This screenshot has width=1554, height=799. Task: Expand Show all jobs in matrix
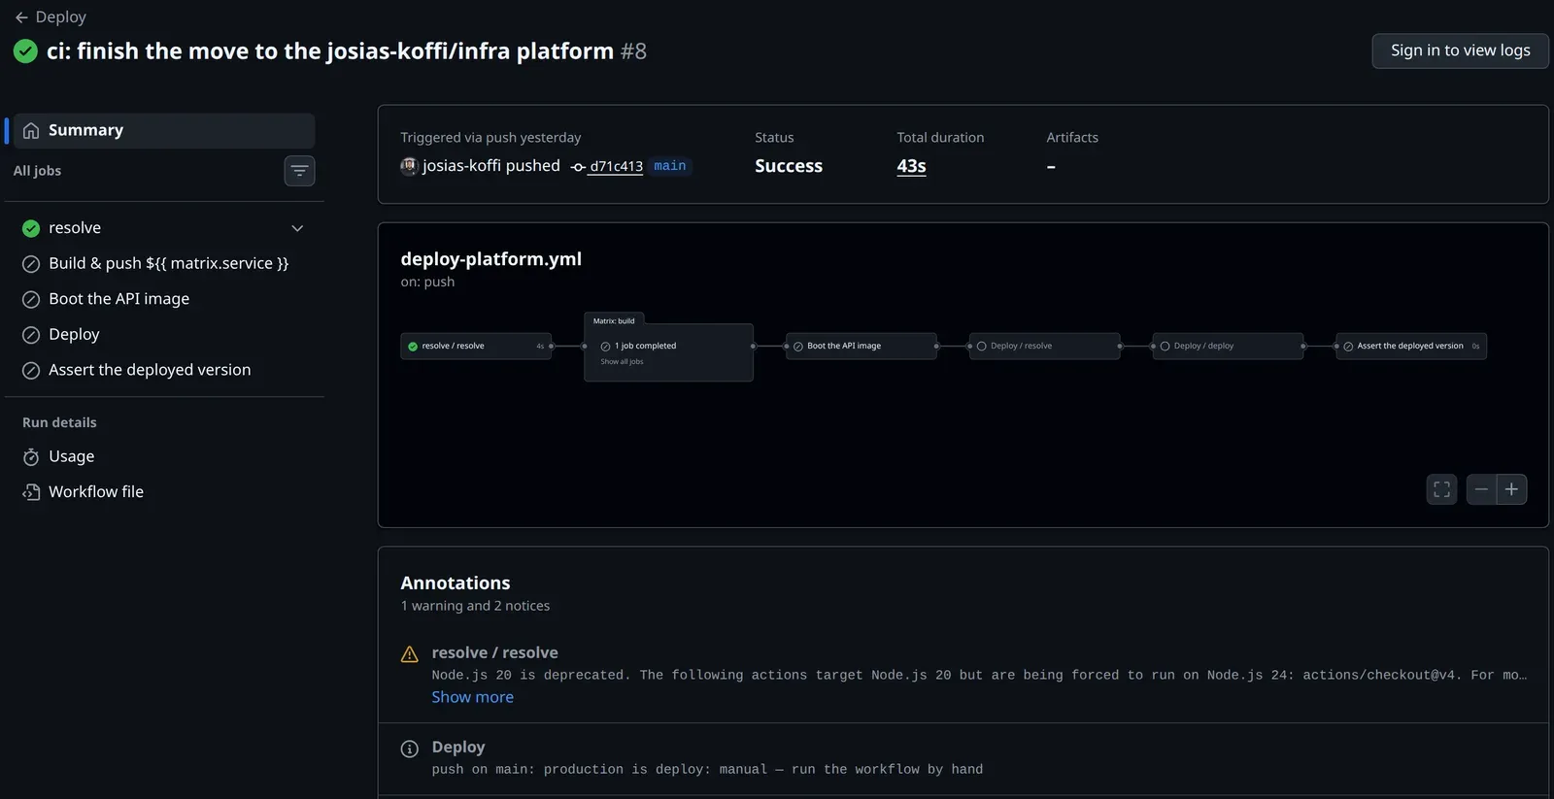[x=622, y=362]
